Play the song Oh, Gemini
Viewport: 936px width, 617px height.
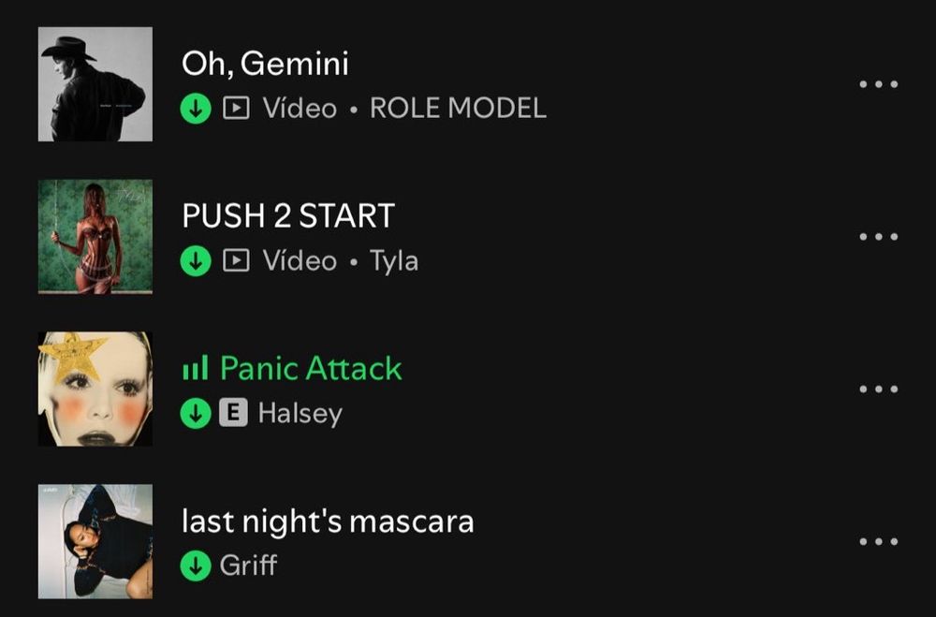click(x=265, y=64)
